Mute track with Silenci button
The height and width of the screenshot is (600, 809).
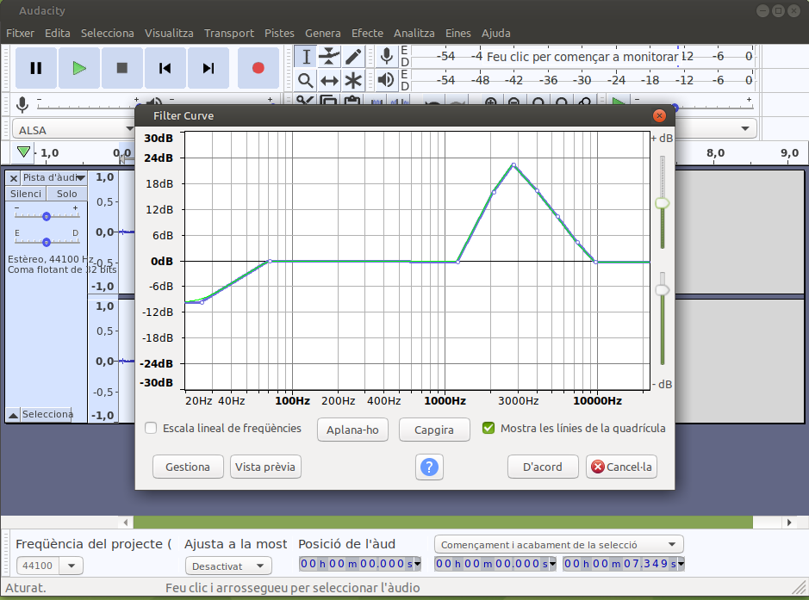pos(26,194)
